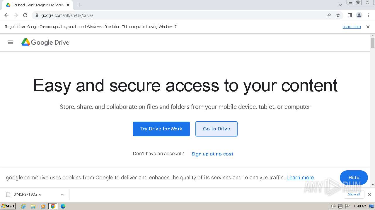The width and height of the screenshot is (375, 210).
Task: Open the Windows Start menu
Action: click(x=8, y=206)
